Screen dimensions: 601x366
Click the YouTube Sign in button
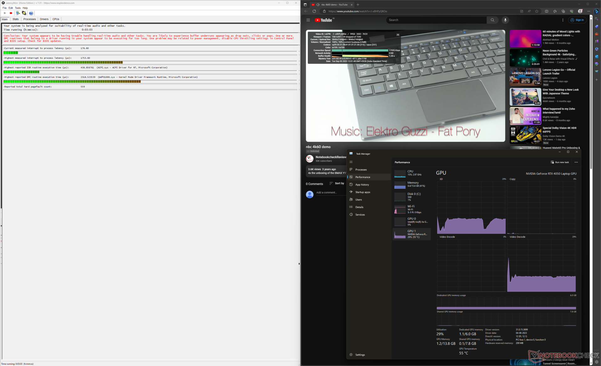(577, 20)
